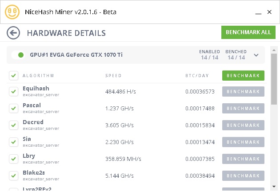Select the Sia algorithm name

[x=27, y=139]
